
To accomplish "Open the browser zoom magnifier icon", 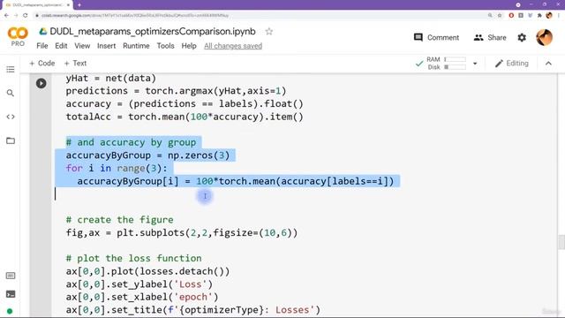I will 490,16.
